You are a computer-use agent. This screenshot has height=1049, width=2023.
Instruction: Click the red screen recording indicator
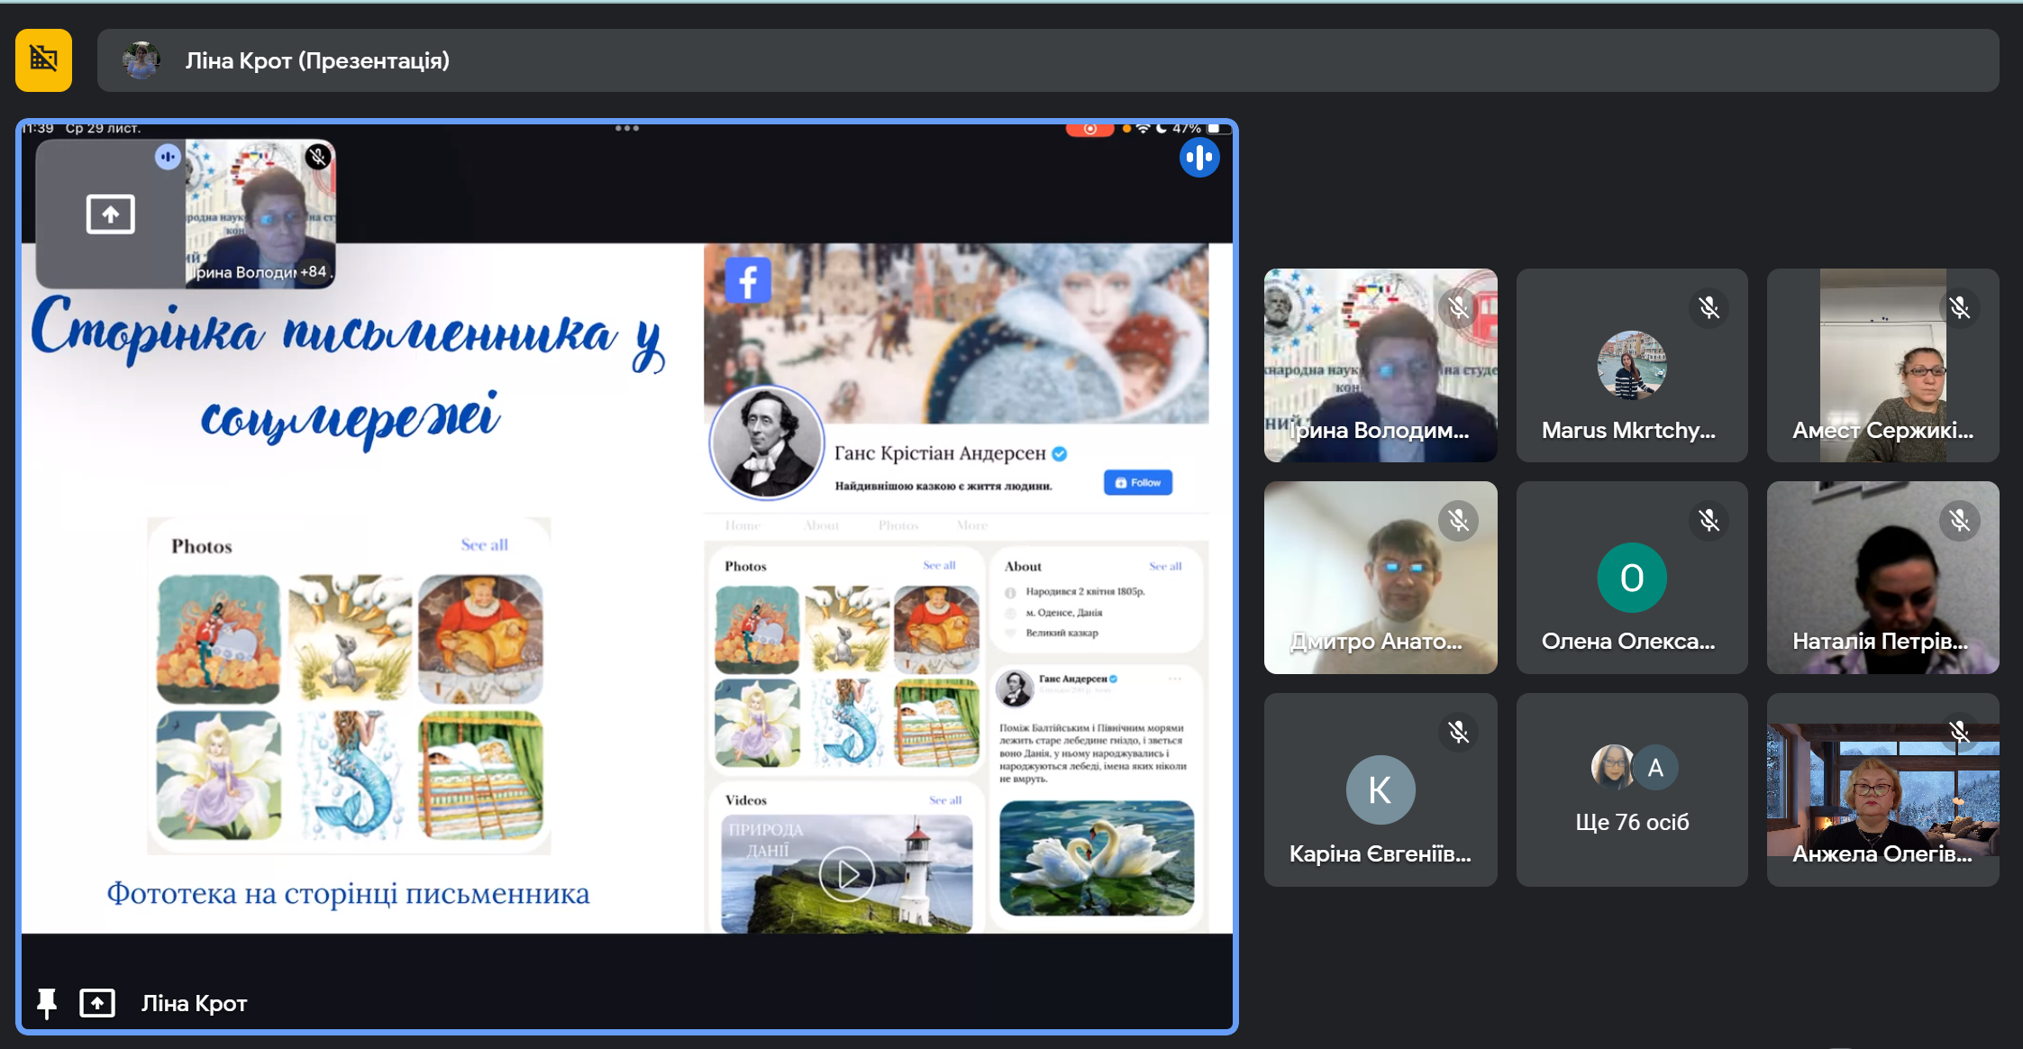1089,129
